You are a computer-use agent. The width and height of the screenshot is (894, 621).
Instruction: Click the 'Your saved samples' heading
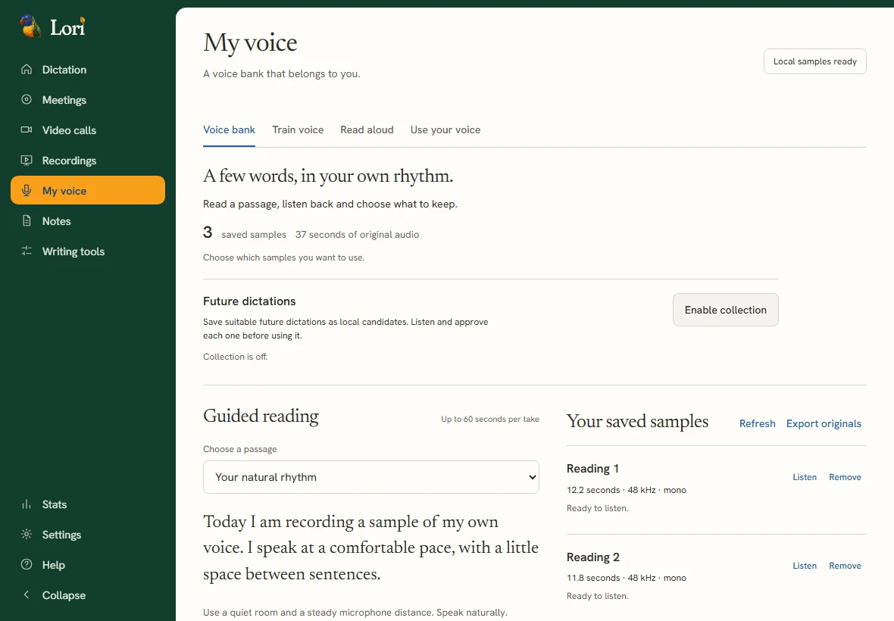click(637, 422)
